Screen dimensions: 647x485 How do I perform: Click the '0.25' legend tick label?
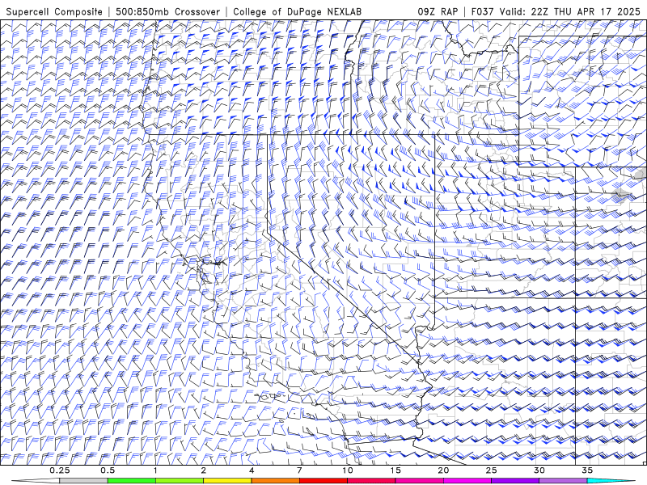[59, 470]
